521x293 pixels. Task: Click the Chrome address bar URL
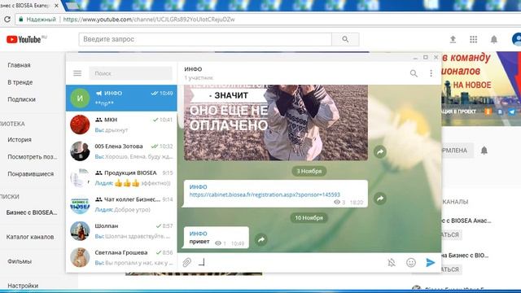click(x=149, y=20)
